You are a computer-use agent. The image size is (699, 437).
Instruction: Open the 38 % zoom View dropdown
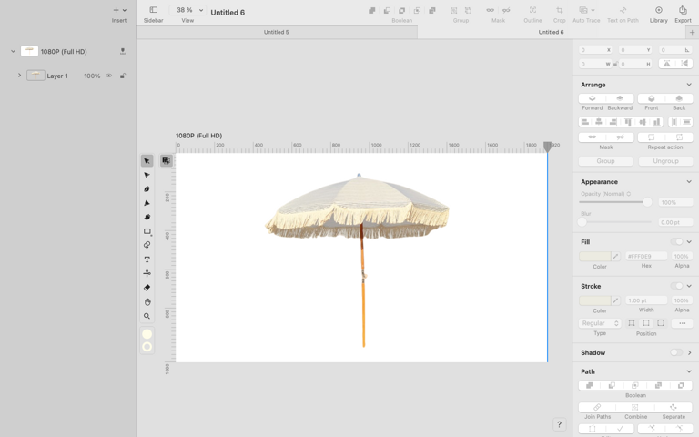(187, 10)
